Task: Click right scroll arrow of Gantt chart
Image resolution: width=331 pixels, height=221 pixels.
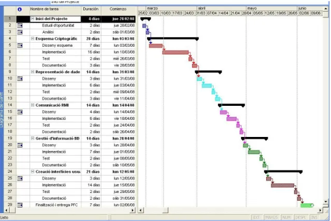Action: tap(321, 210)
